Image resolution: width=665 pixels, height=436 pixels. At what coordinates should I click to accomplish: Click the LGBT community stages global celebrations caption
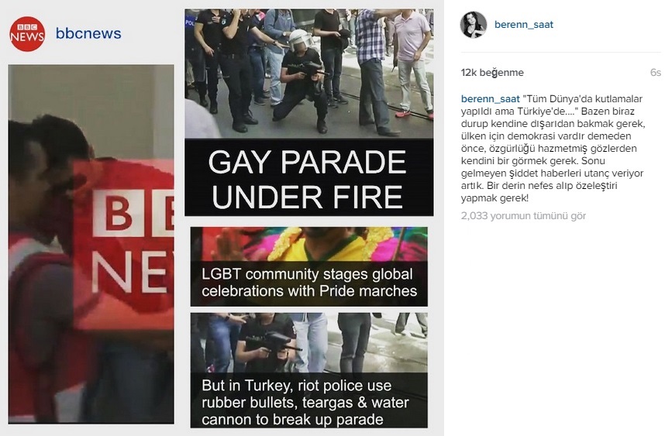click(x=308, y=283)
